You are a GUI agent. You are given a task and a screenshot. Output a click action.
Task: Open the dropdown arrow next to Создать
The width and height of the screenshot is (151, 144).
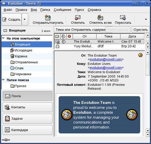(x=25, y=19)
